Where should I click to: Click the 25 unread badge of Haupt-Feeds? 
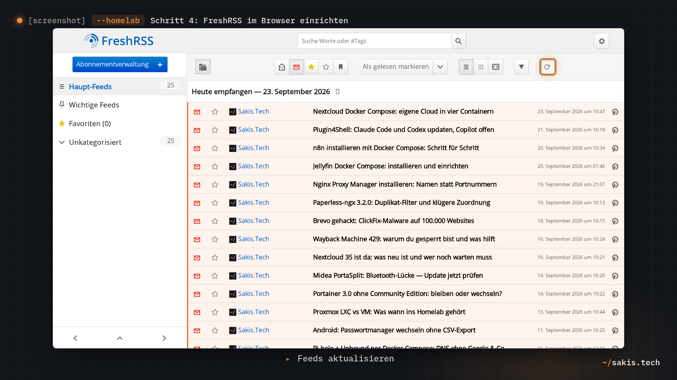tap(171, 85)
